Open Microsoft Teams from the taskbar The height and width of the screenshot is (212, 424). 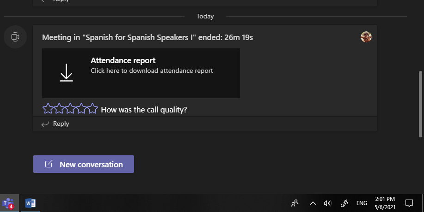click(8, 203)
